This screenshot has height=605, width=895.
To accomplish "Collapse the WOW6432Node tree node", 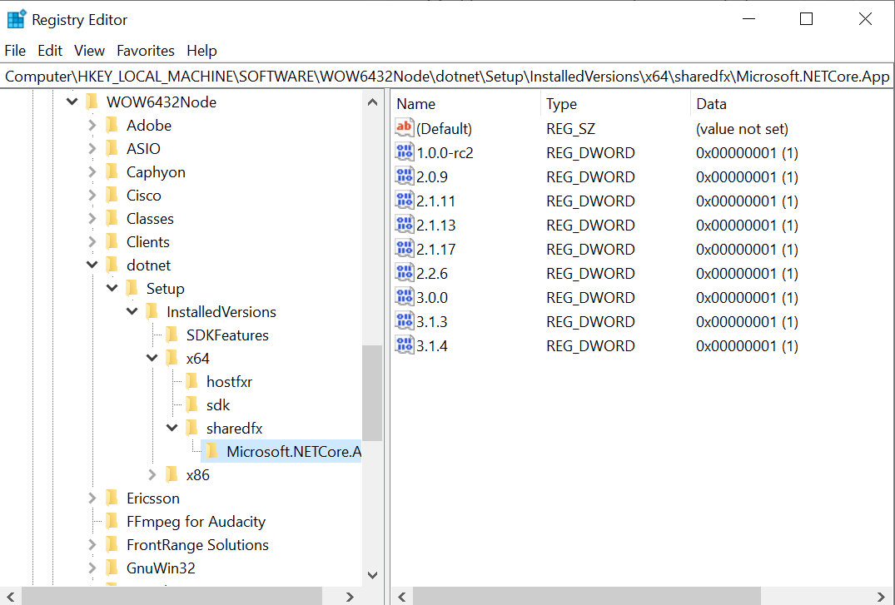I will pyautogui.click(x=72, y=102).
